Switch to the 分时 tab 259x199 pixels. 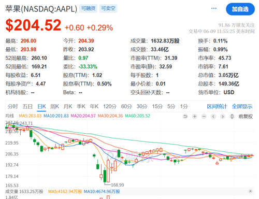12,106
